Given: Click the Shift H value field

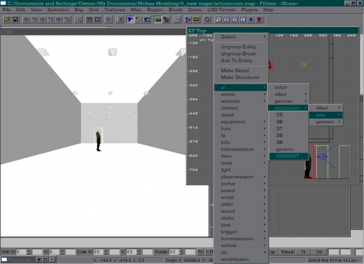Looking at the screenshot, I should coord(21,252).
